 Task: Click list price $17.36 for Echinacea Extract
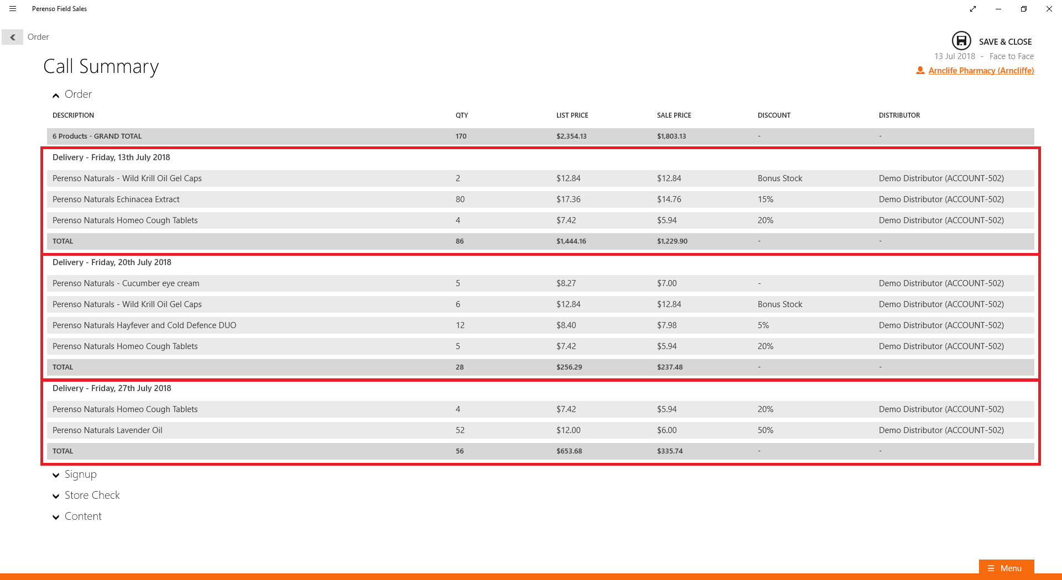pos(569,199)
